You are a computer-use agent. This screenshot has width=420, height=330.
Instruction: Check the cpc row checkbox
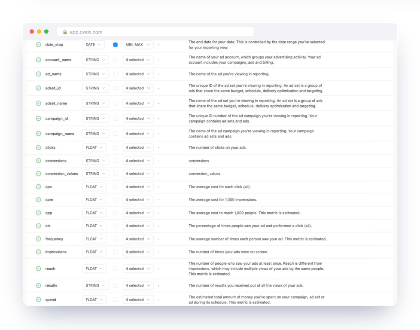pyautogui.click(x=115, y=186)
